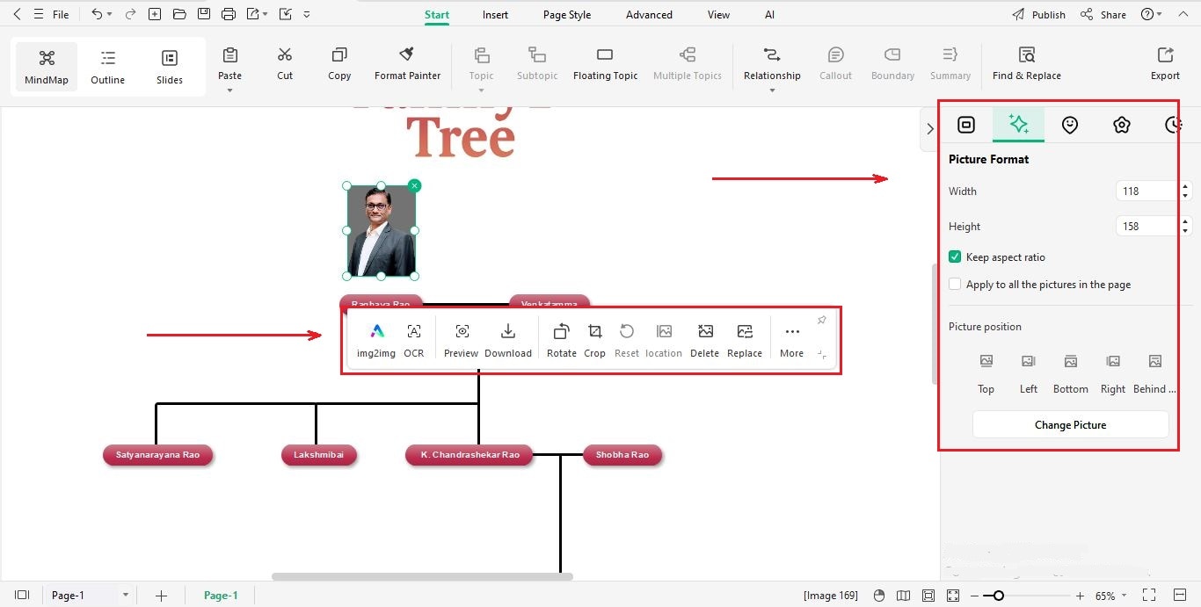Click the Publish button

1038,15
